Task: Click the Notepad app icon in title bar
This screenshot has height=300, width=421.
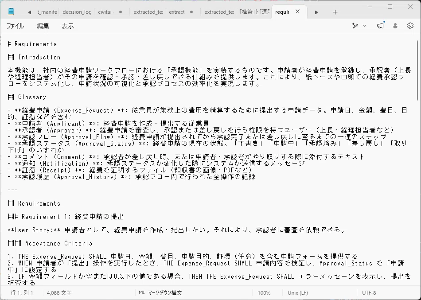Action: (11, 12)
